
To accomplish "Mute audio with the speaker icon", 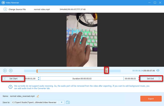I will tap(158, 70).
